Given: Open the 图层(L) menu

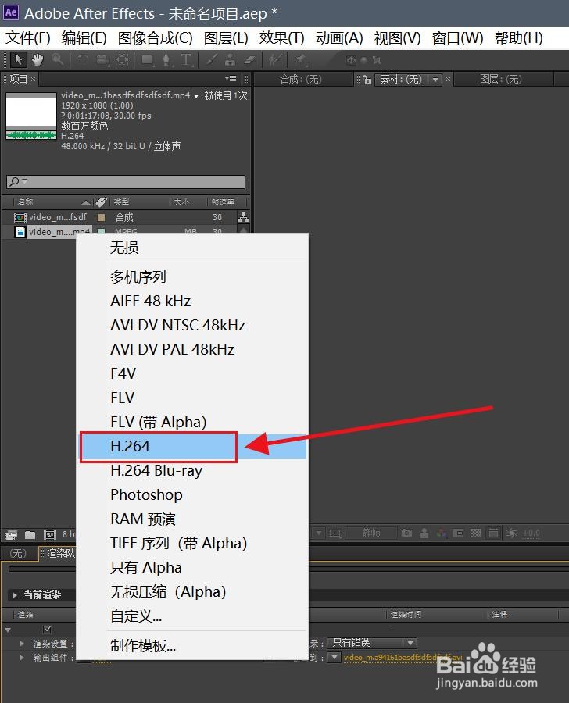Looking at the screenshot, I should [226, 38].
